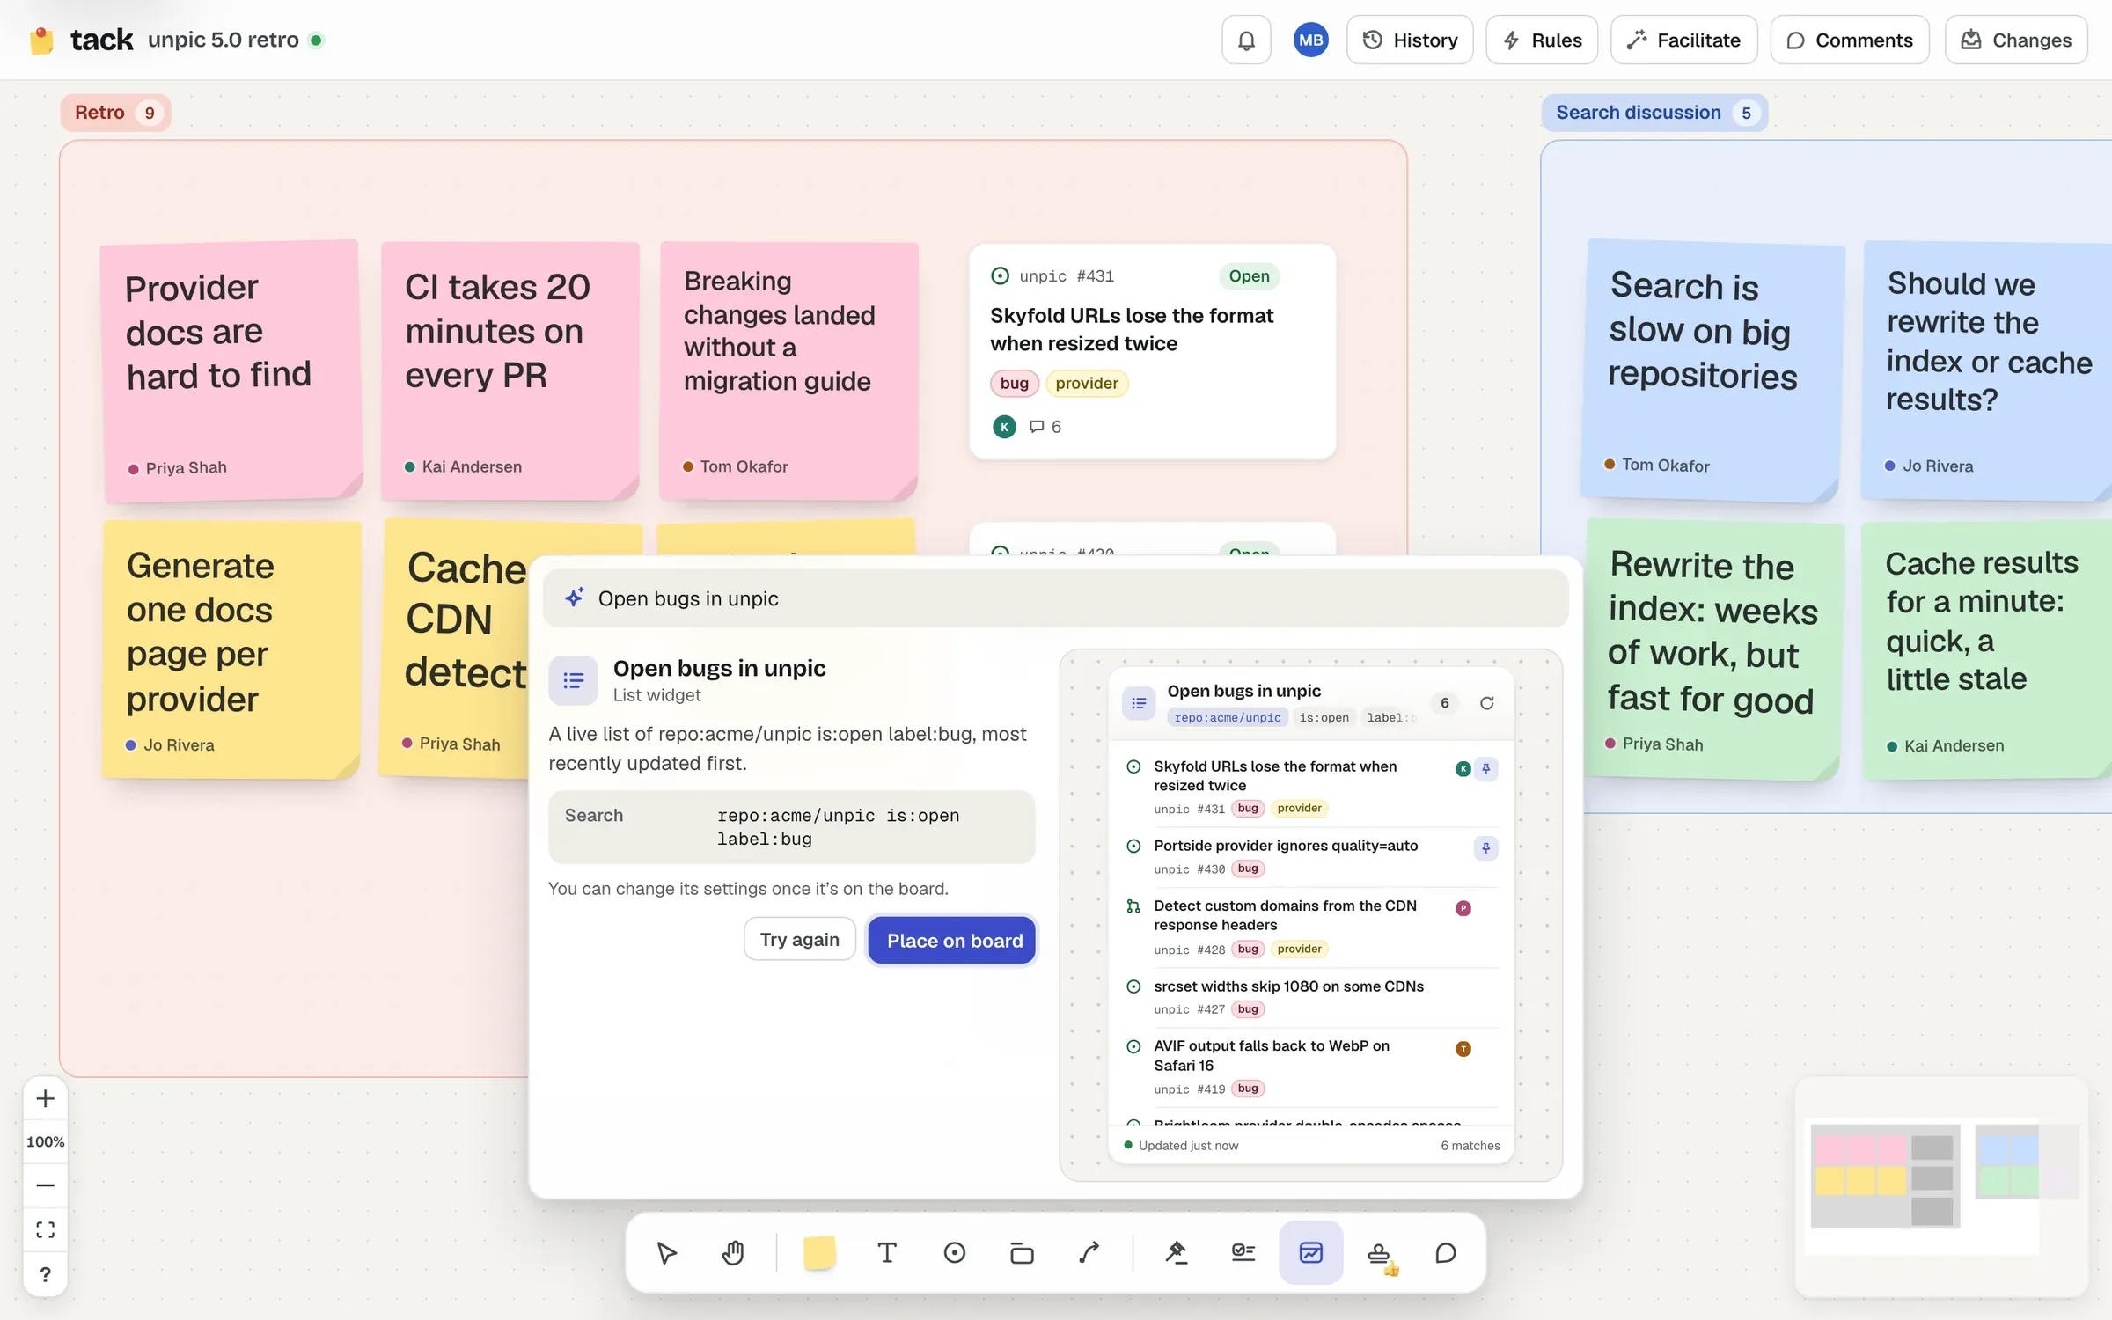Click the is:open filter chip
The image size is (2112, 1320).
coord(1324,718)
